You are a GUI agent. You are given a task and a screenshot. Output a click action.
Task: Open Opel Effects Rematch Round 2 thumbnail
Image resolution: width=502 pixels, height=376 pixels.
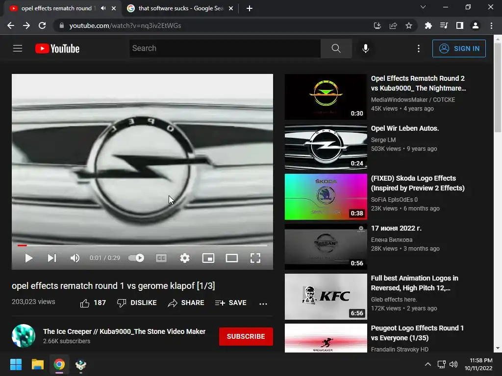326,97
